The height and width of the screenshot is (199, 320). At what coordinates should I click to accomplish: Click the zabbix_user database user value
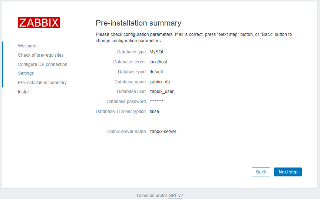(161, 92)
